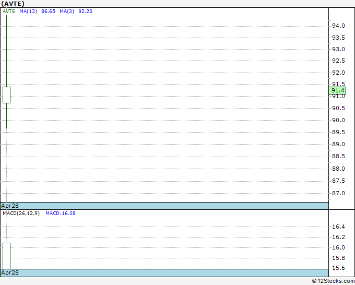
Task: Click the 86.65 moving average value
Action: [x=48, y=11]
